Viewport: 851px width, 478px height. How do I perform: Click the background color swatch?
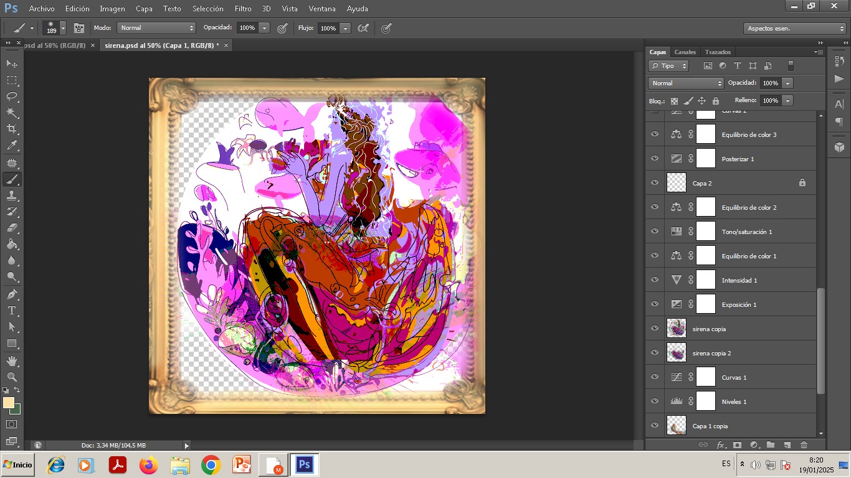coord(16,410)
